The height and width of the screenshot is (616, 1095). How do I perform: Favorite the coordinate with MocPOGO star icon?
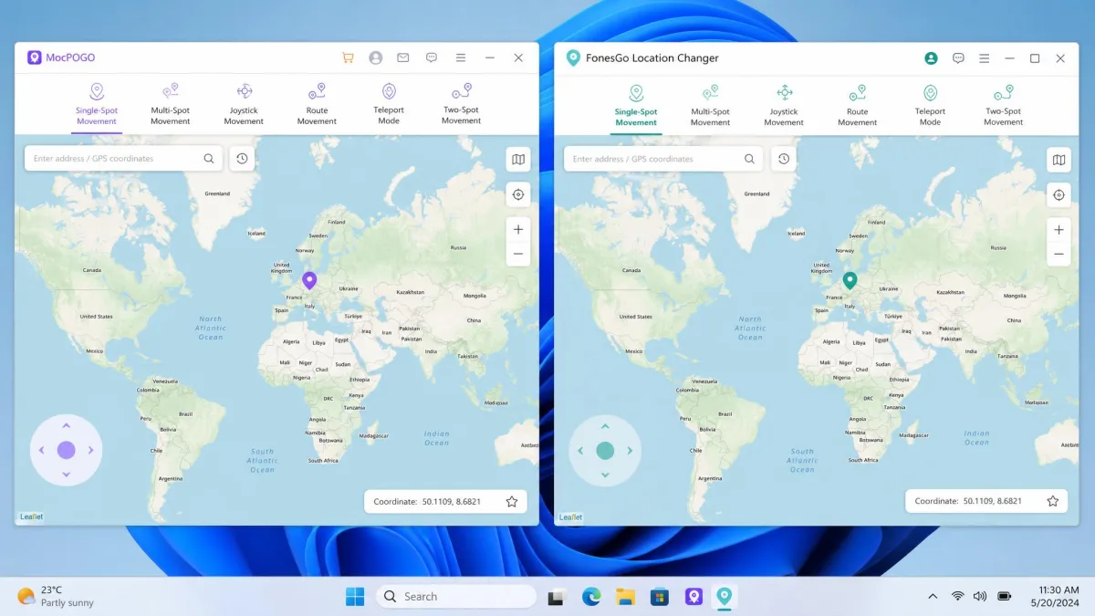point(512,501)
